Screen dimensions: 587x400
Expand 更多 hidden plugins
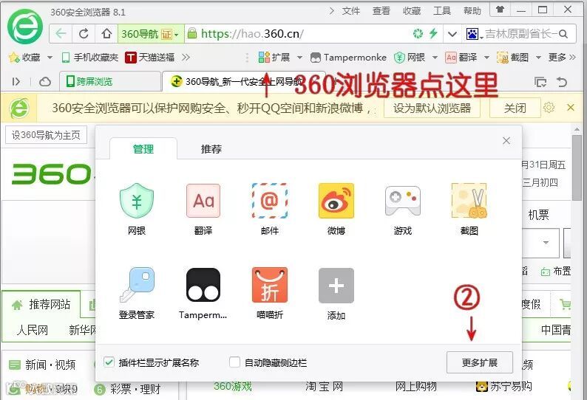click(562, 58)
